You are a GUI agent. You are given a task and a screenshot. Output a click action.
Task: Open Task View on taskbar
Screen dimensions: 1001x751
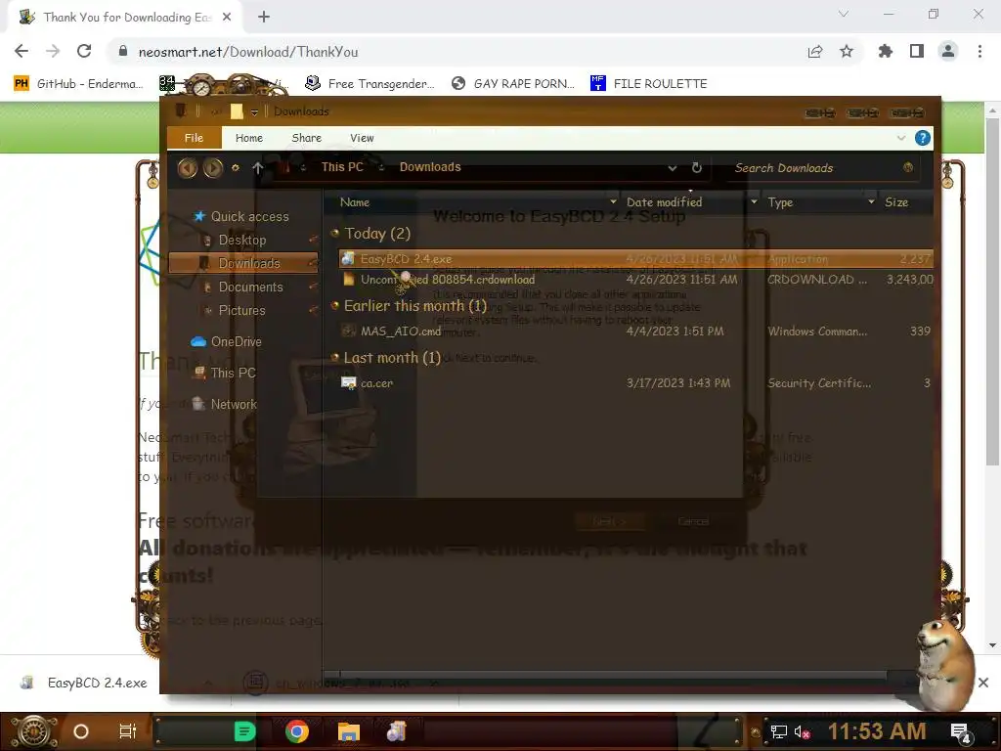128,731
